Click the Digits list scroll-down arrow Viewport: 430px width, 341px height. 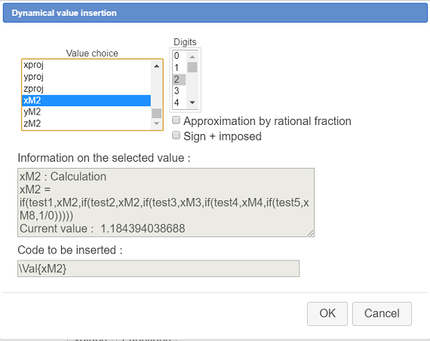[192, 102]
